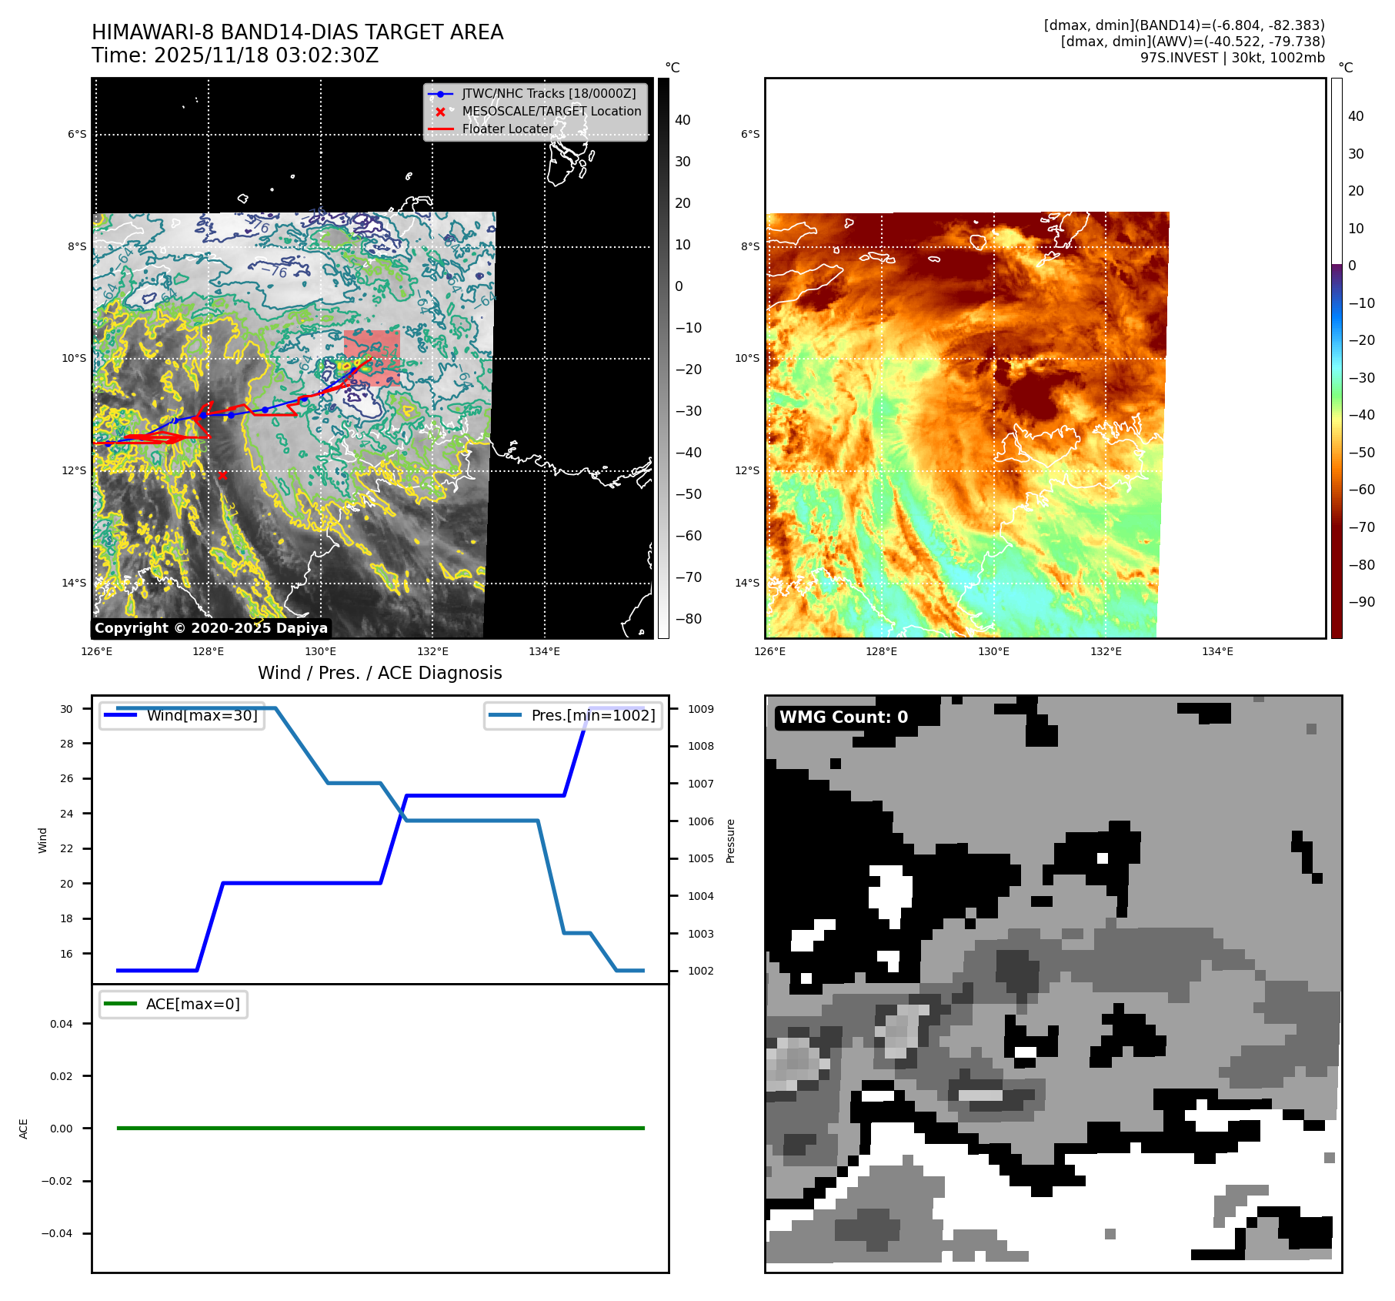Click the green ACE line sample in legend
The height and width of the screenshot is (1301, 1395).
click(x=120, y=1004)
